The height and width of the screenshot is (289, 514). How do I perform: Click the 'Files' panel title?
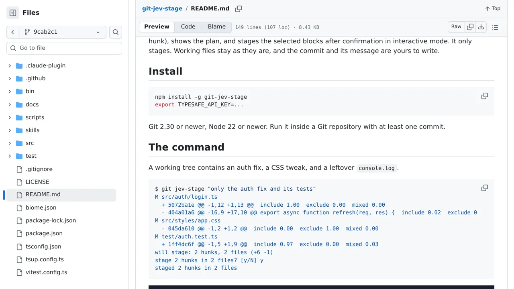click(x=31, y=13)
